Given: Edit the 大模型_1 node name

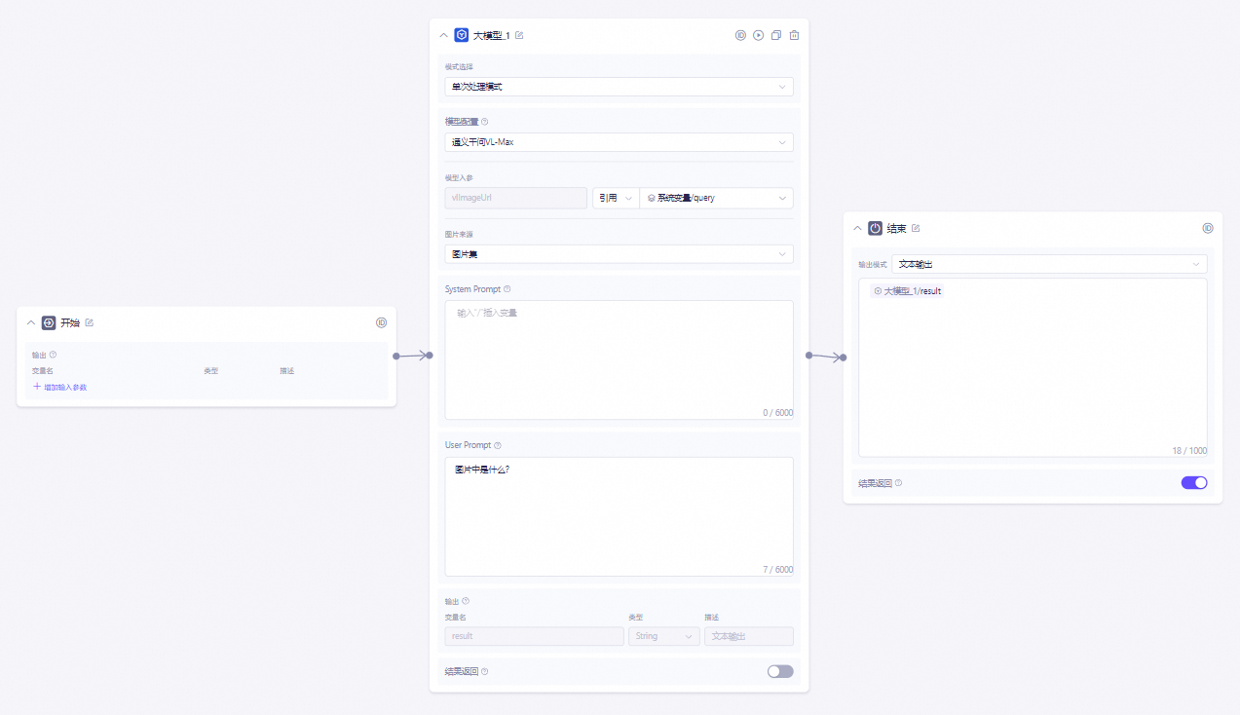Looking at the screenshot, I should pyautogui.click(x=519, y=35).
